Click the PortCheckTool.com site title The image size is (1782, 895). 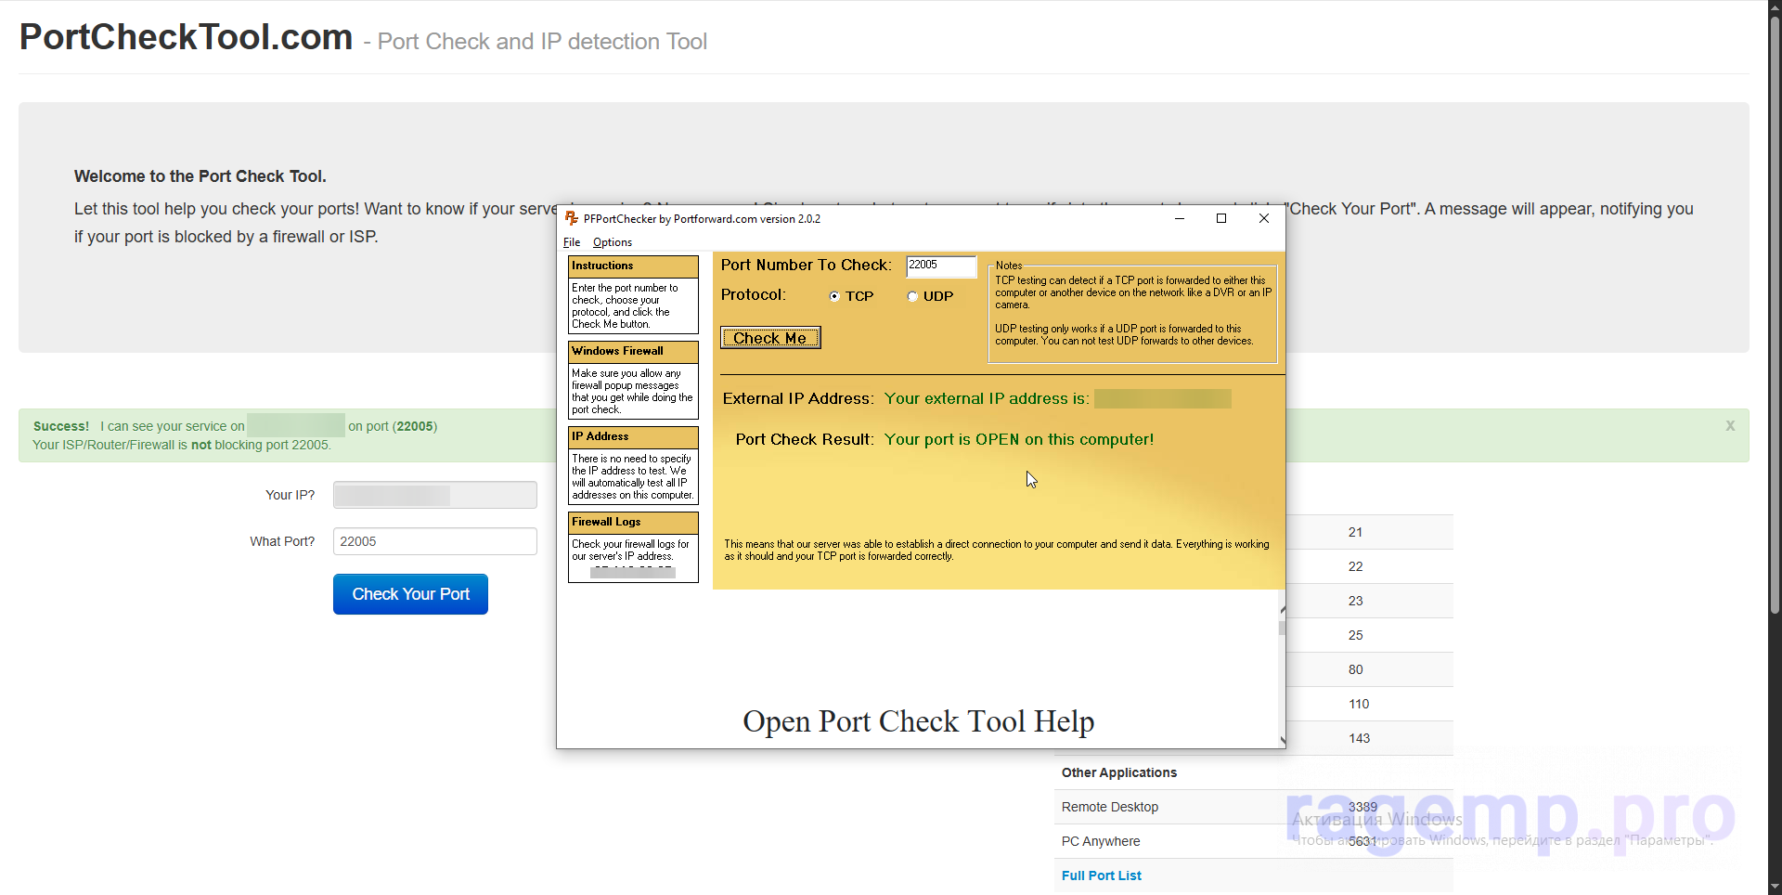(187, 37)
